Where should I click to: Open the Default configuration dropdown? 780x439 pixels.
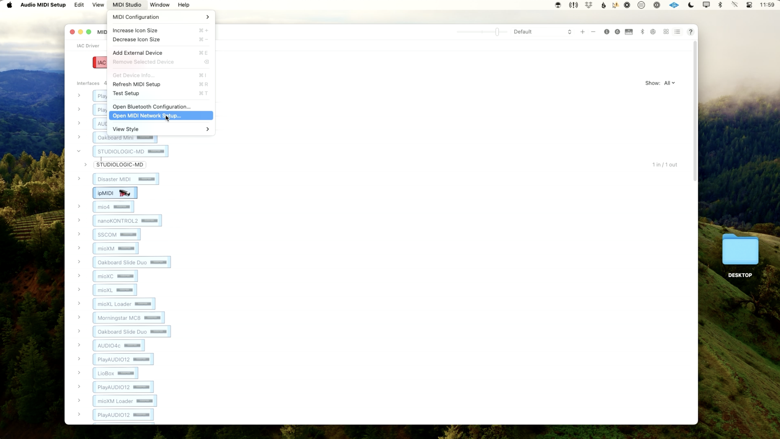pos(542,32)
